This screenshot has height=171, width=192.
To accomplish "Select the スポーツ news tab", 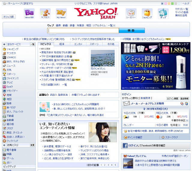I will click(x=94, y=44).
